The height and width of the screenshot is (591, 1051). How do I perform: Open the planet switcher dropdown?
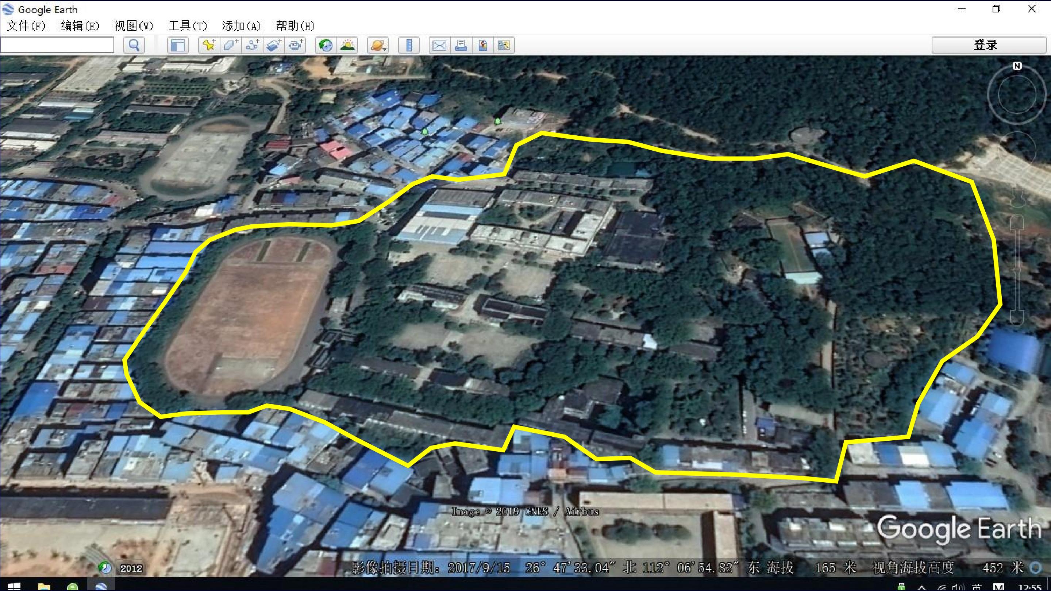378,45
